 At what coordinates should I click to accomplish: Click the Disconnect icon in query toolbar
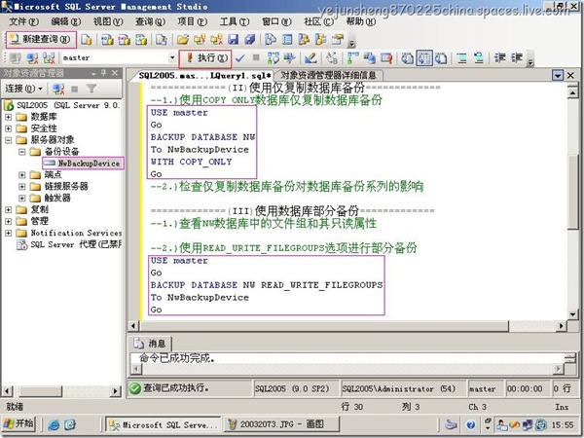point(32,58)
